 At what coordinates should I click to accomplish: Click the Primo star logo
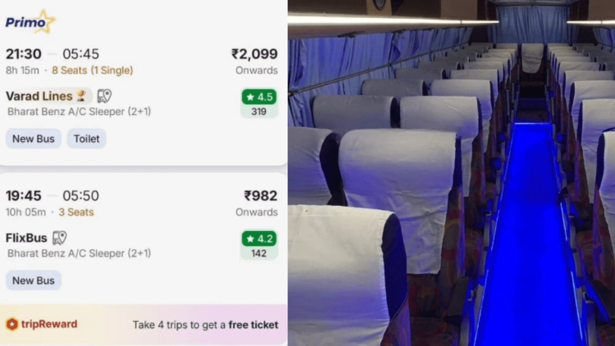[31, 22]
